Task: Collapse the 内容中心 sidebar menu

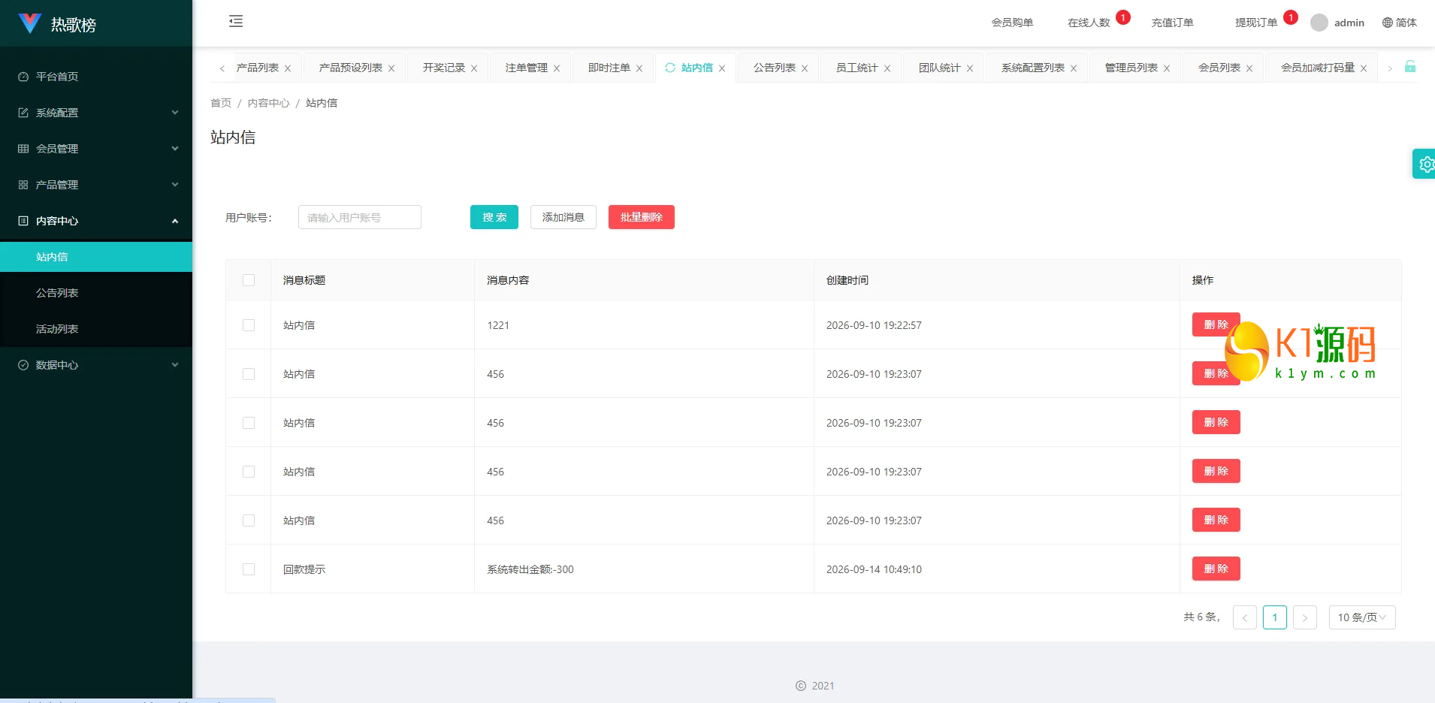Action: [96, 221]
